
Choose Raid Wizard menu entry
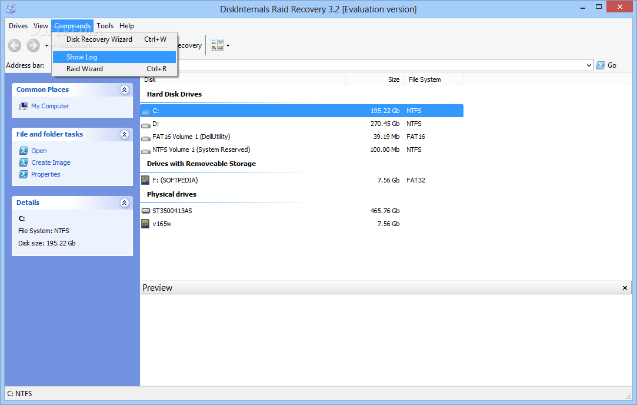coord(115,69)
